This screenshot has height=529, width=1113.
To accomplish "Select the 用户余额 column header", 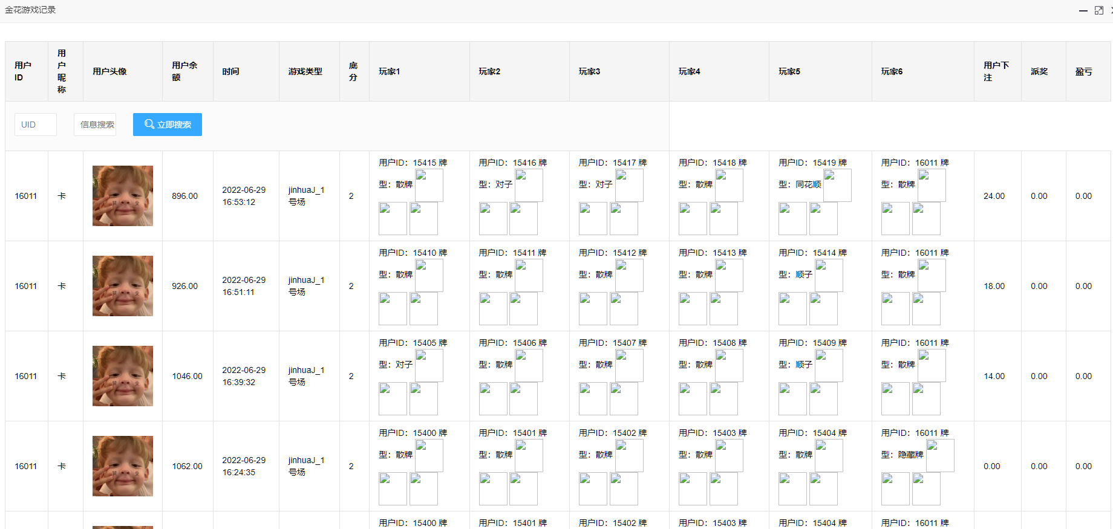I will pyautogui.click(x=184, y=71).
